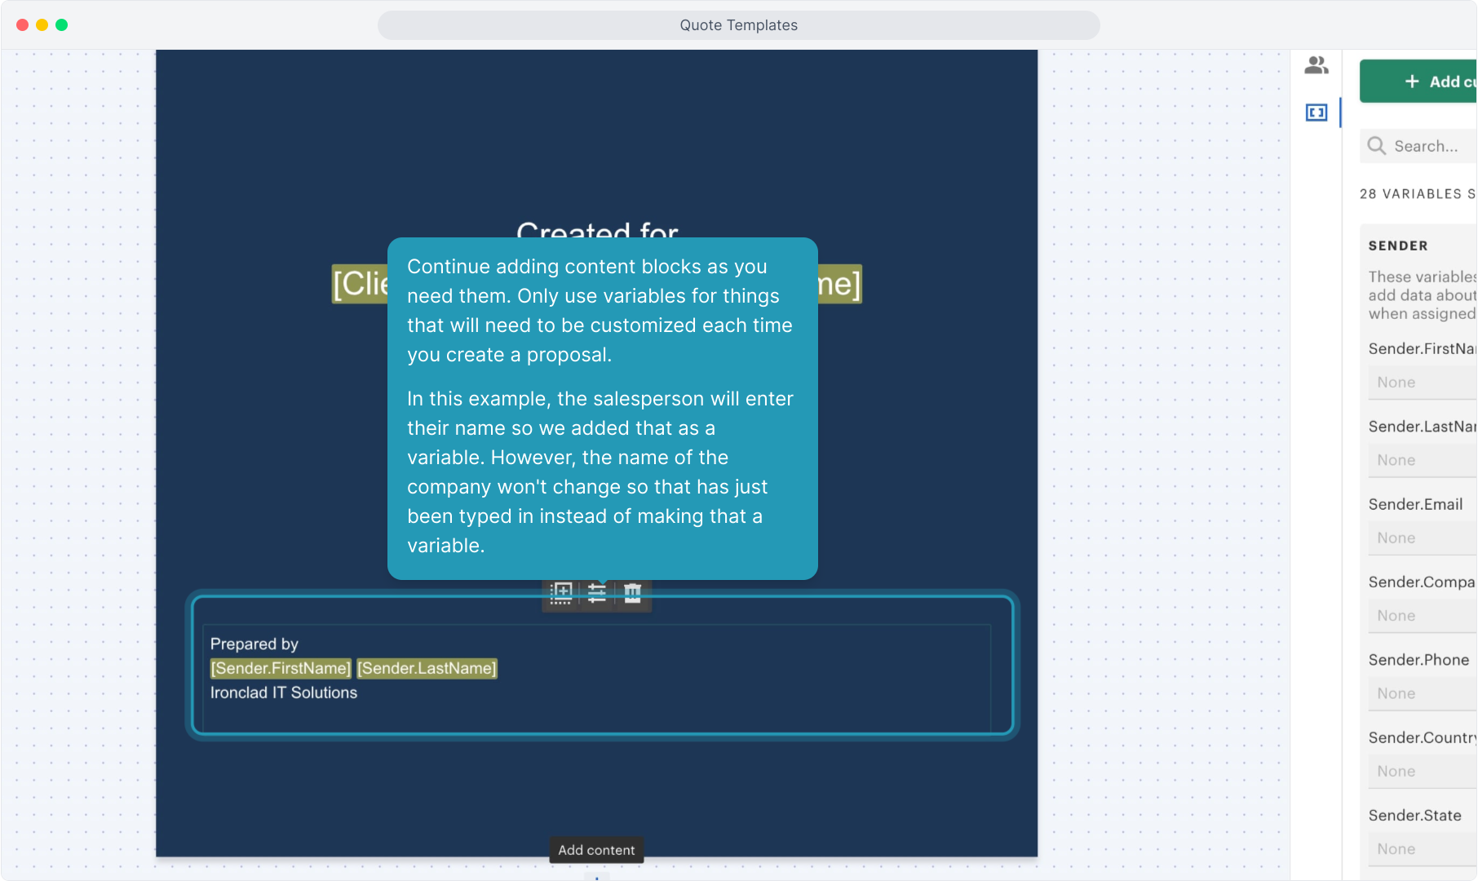
Task: Click the highlighted Client name variable in heading
Action: (360, 284)
